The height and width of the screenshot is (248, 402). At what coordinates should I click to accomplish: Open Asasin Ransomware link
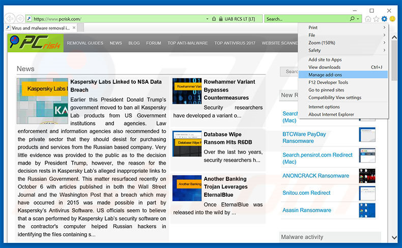click(x=307, y=210)
